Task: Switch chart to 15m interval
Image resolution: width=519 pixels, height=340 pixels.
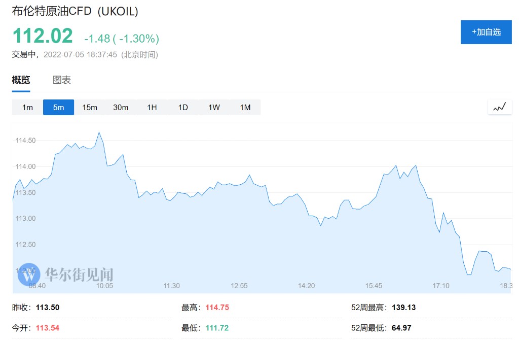Action: point(90,107)
